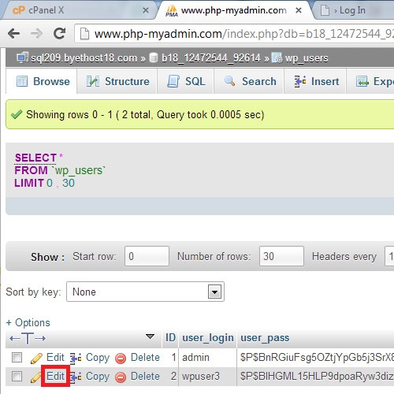The image size is (394, 394).
Task: Sort by the user_login column header
Action: [x=208, y=338]
